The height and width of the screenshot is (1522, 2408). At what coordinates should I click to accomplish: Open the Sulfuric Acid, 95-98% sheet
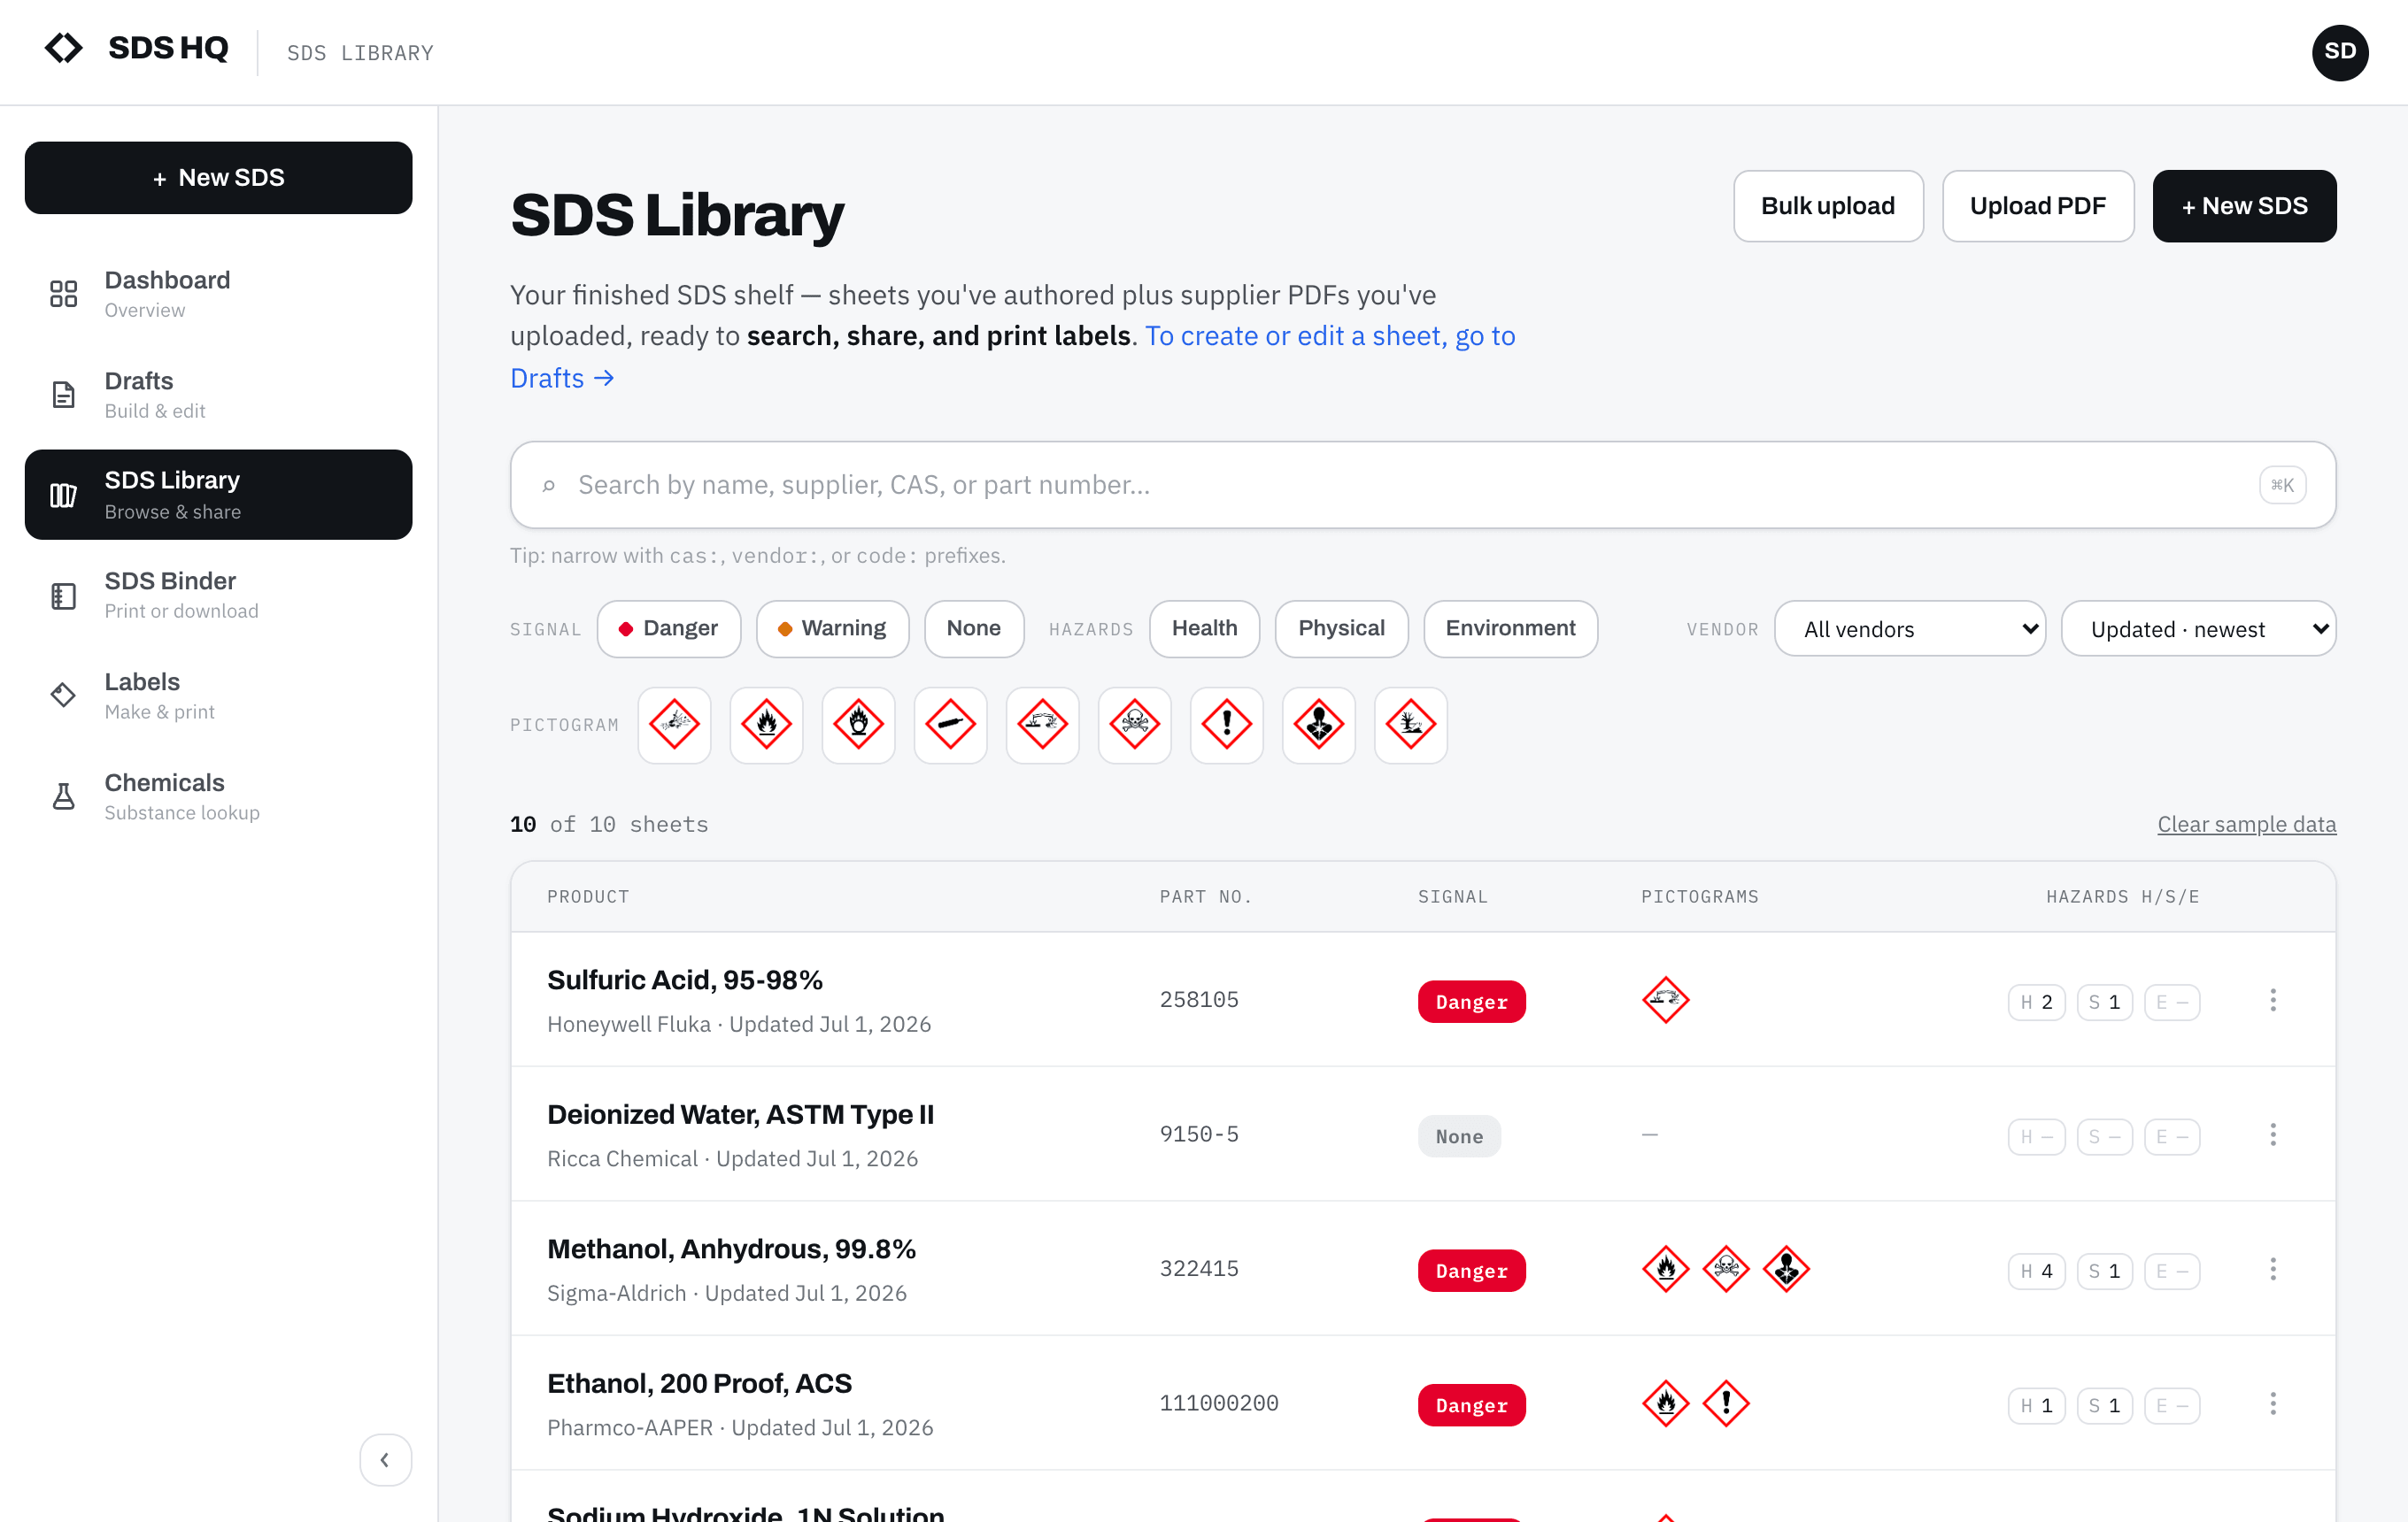click(684, 980)
